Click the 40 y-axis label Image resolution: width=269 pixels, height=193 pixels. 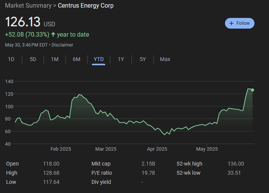(x=8, y=144)
